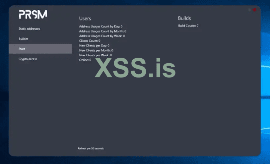Click 'Build Counts: 0' text
This screenshot has width=270, height=164.
188,26
